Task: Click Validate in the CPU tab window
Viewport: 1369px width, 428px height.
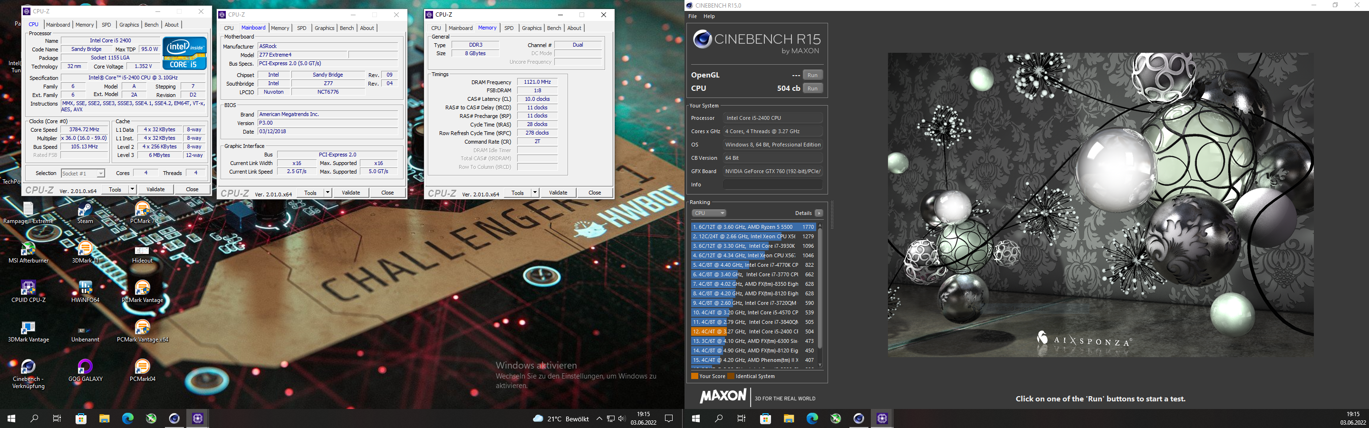Action: (155, 189)
